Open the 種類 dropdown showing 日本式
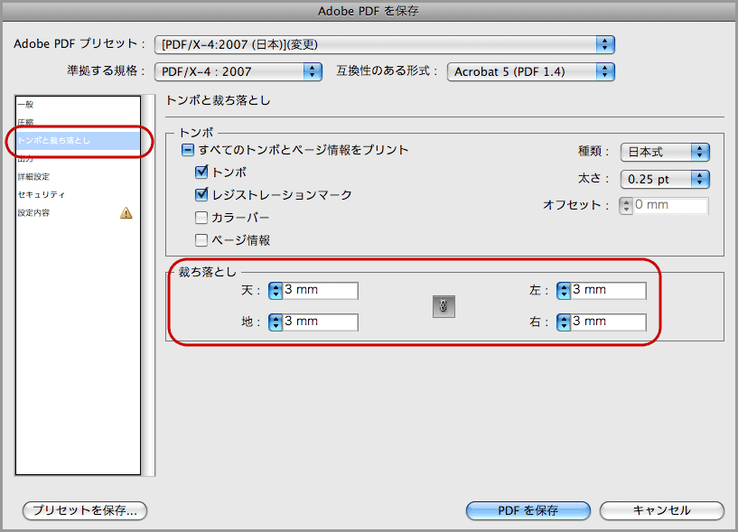738x532 pixels. click(665, 152)
